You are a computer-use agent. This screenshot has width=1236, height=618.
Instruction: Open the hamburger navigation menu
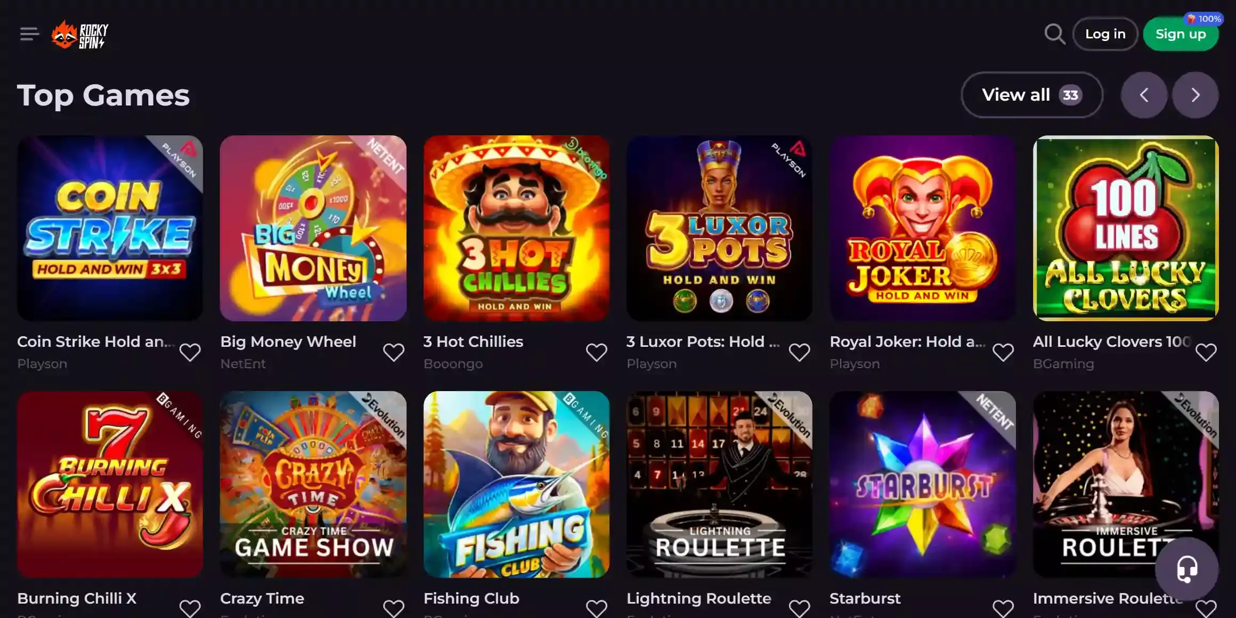click(x=29, y=34)
